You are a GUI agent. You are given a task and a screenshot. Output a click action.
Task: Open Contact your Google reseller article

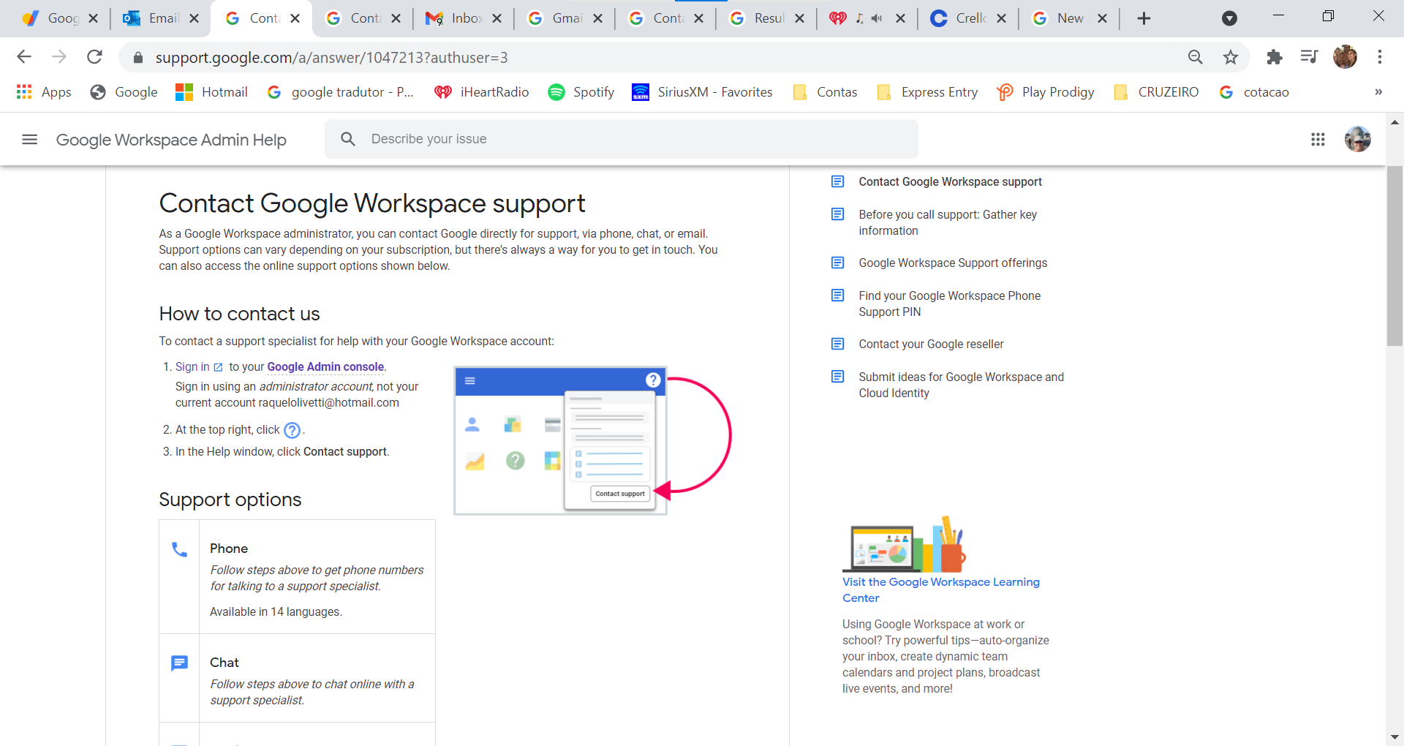(x=931, y=344)
